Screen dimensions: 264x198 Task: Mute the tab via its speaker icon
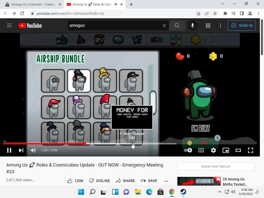click(116, 4)
